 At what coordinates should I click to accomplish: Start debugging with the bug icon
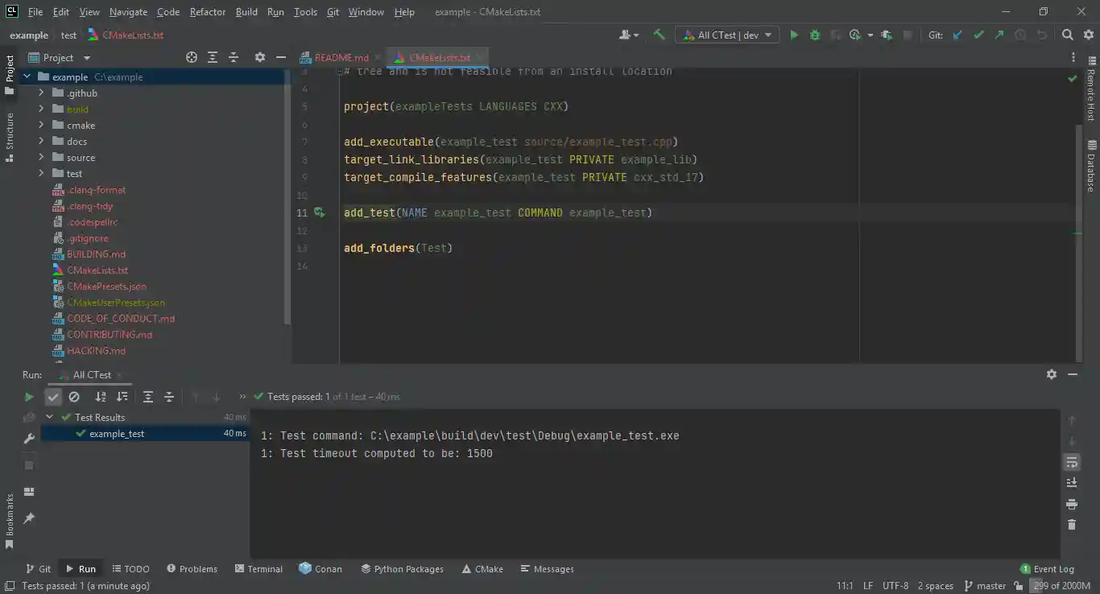click(814, 35)
